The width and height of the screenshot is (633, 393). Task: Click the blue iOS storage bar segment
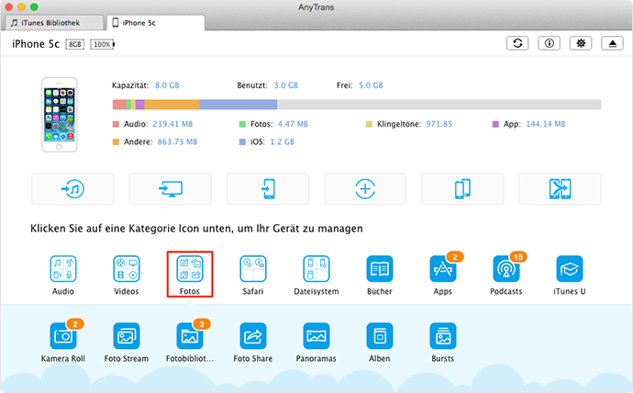click(x=239, y=105)
